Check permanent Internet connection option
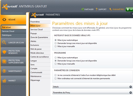 coord(56,78)
